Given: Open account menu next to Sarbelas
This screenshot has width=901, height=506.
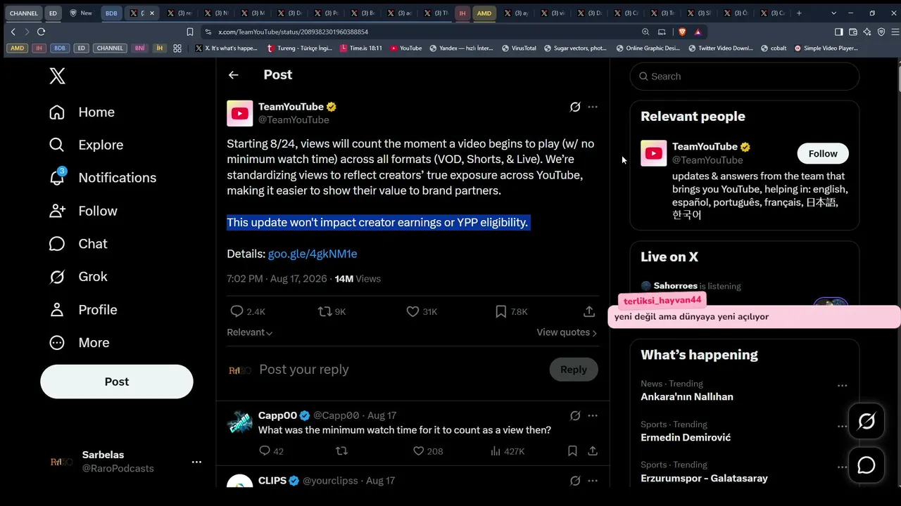Looking at the screenshot, I should [196, 462].
